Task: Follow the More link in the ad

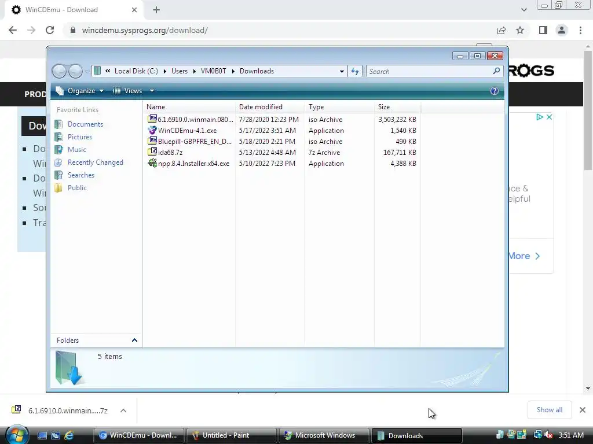Action: [524, 256]
